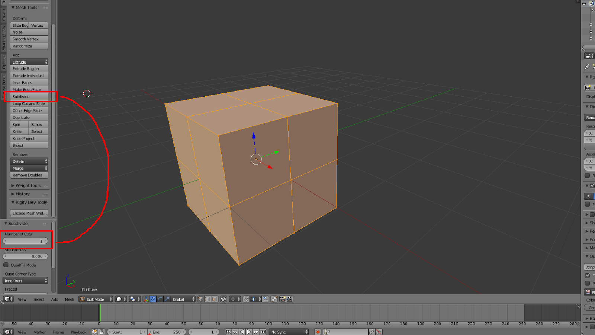Enable proportional editing falloff icon
The width and height of the screenshot is (595, 335).
point(232,299)
